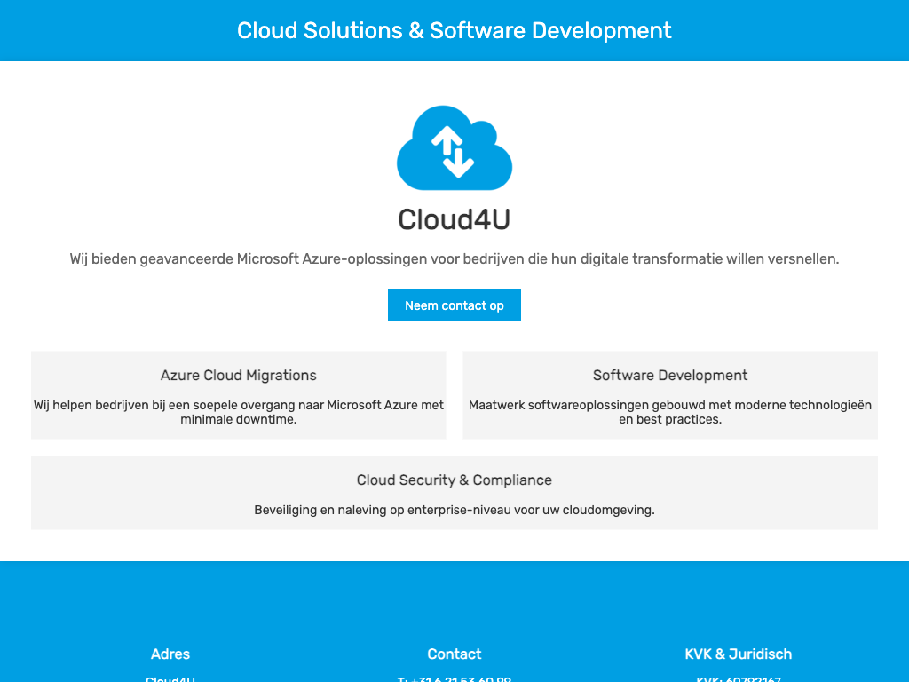Click the phone number under Contact

(x=454, y=678)
